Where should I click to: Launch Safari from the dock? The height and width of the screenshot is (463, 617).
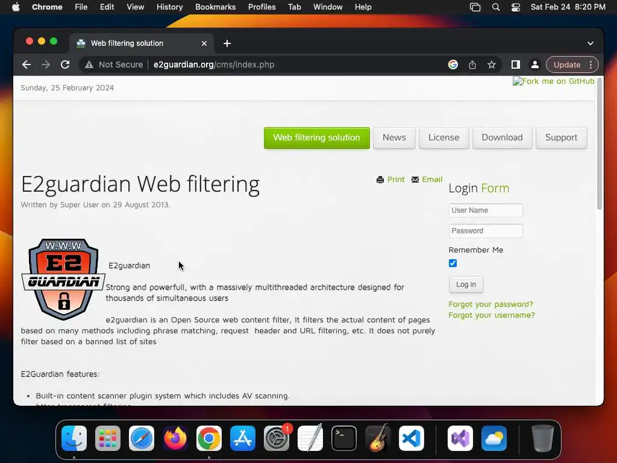142,438
